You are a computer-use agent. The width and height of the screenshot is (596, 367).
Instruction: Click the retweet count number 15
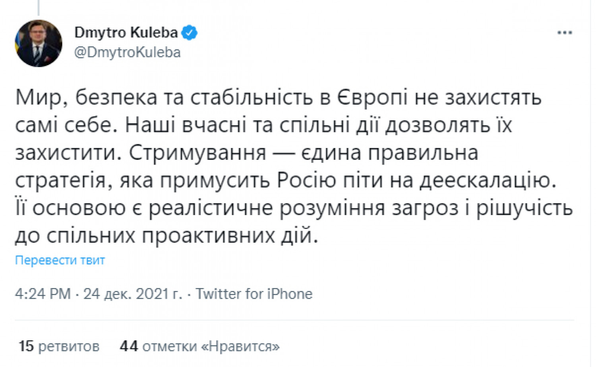(x=26, y=346)
